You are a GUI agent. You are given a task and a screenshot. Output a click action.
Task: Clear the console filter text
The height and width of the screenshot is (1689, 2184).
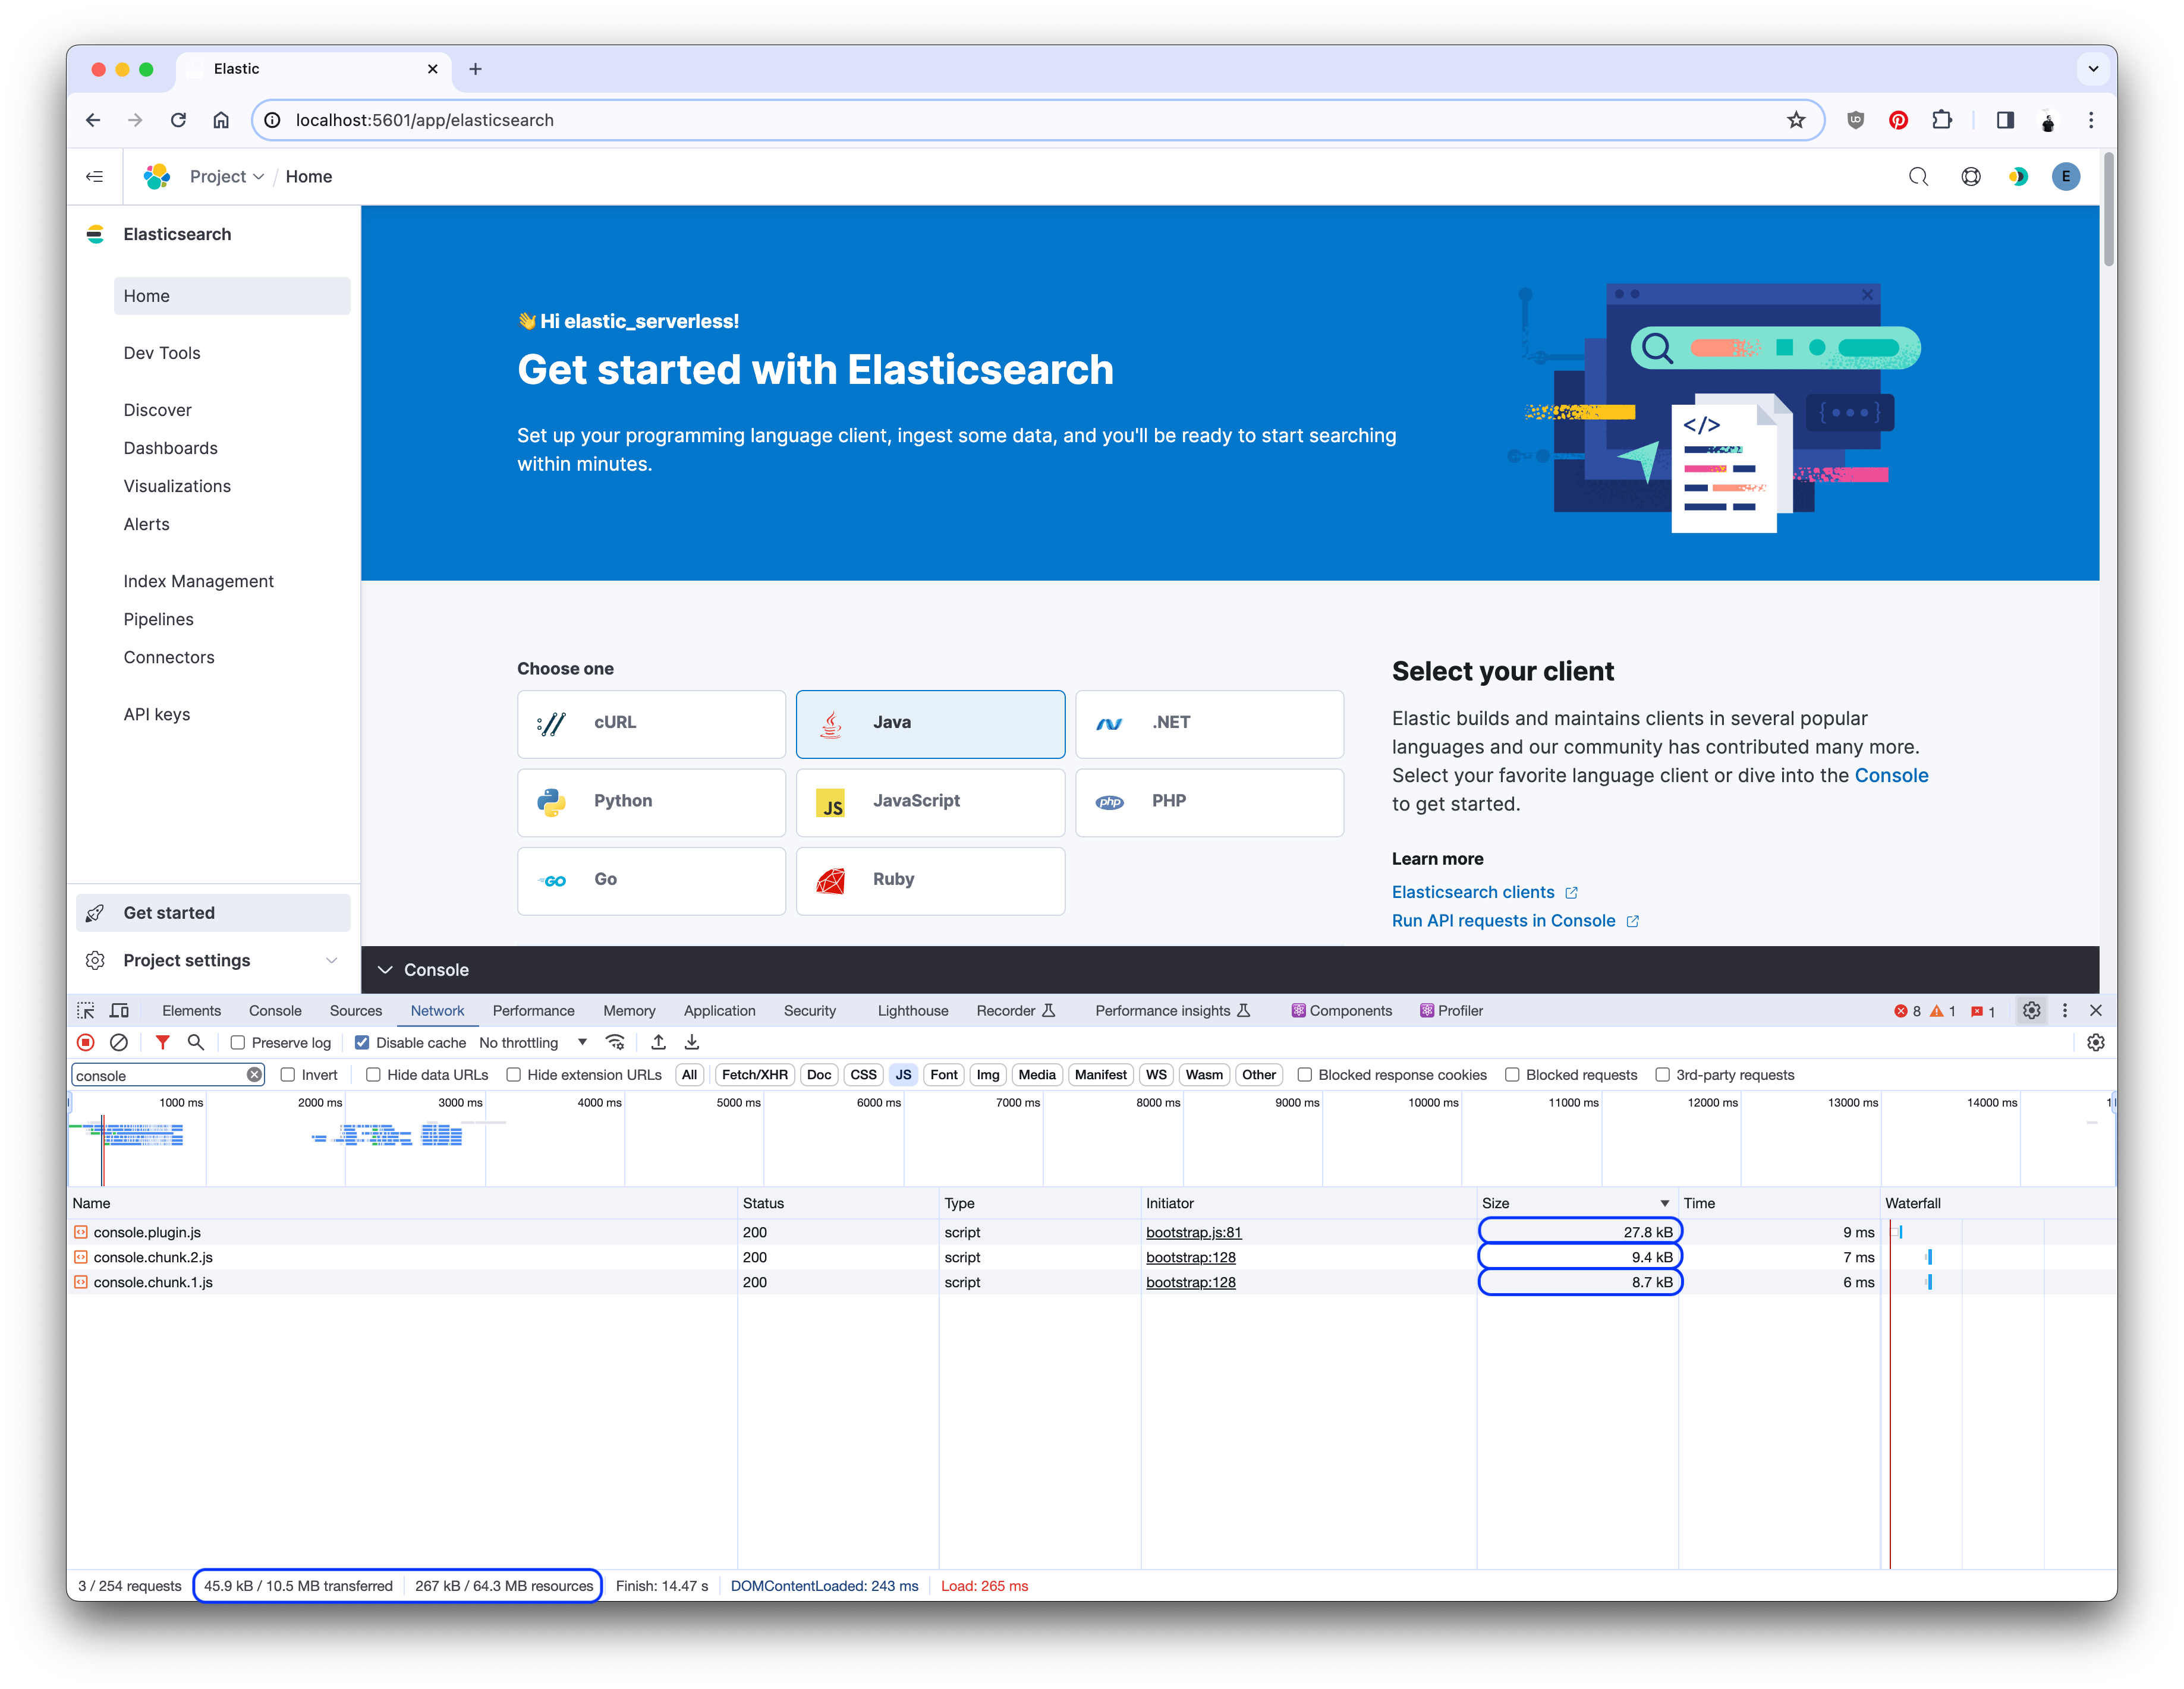tap(254, 1075)
